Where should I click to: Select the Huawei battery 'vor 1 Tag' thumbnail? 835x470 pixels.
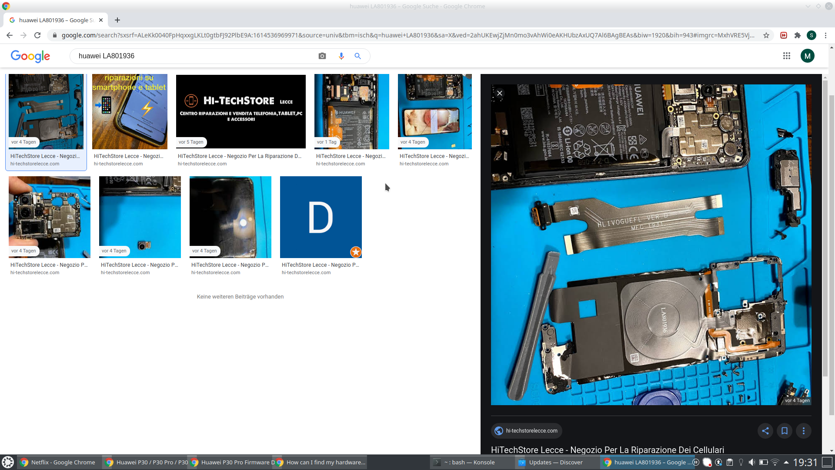(x=352, y=111)
